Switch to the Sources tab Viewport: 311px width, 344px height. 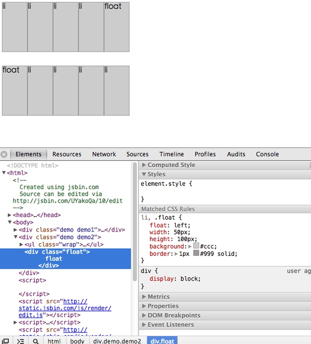[137, 154]
